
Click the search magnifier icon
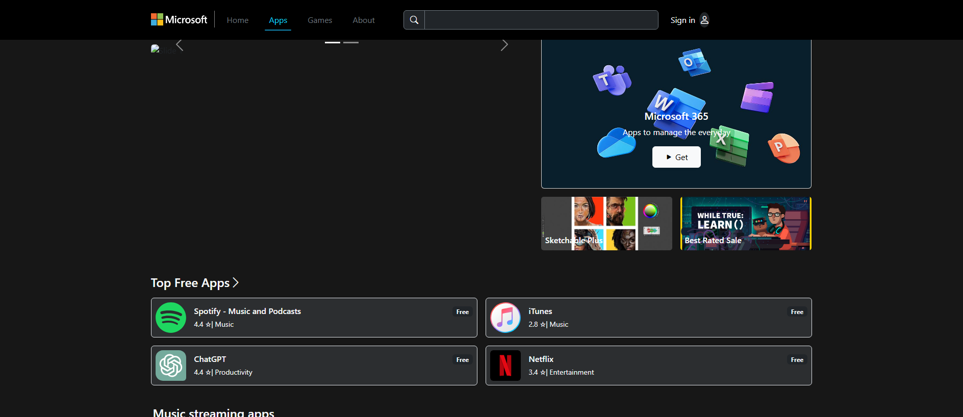[414, 20]
